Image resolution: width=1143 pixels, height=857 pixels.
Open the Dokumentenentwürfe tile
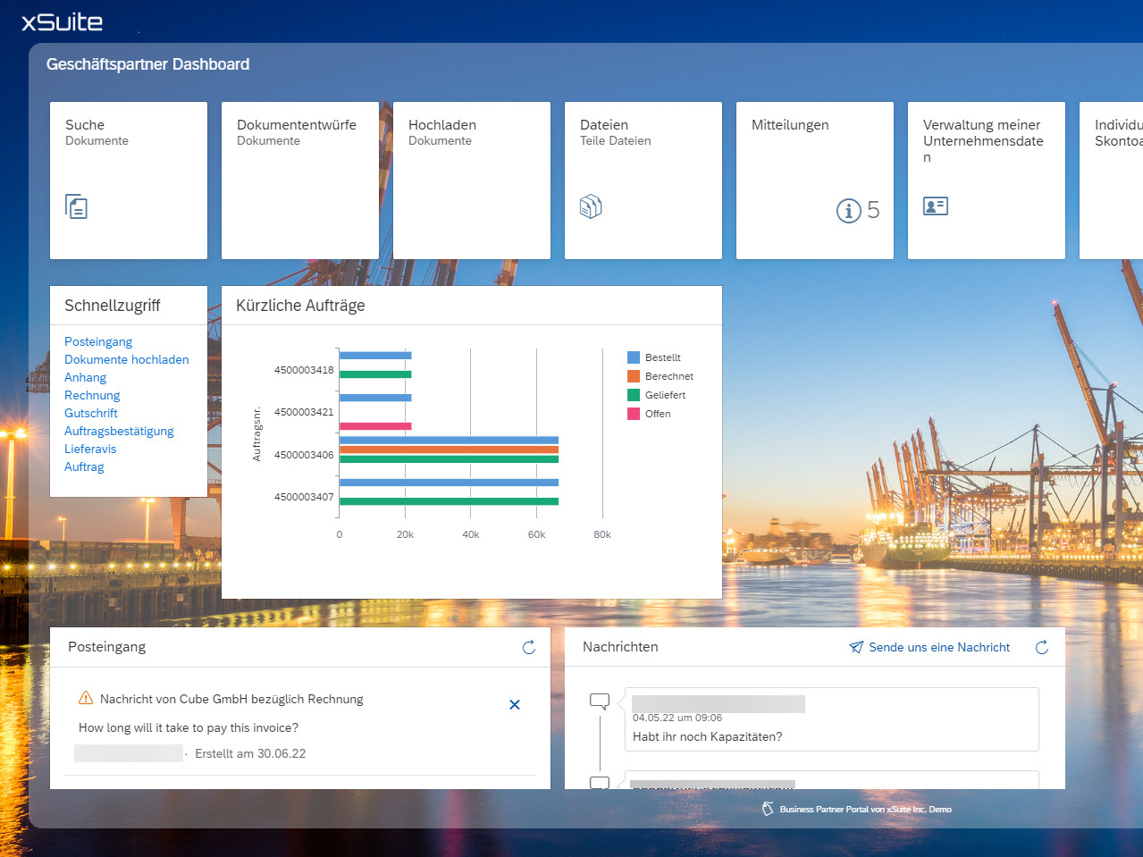pos(300,181)
